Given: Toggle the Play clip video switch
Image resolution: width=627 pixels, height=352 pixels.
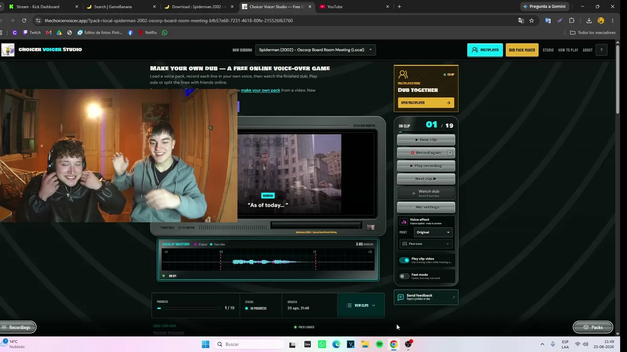Looking at the screenshot, I should coord(404,260).
